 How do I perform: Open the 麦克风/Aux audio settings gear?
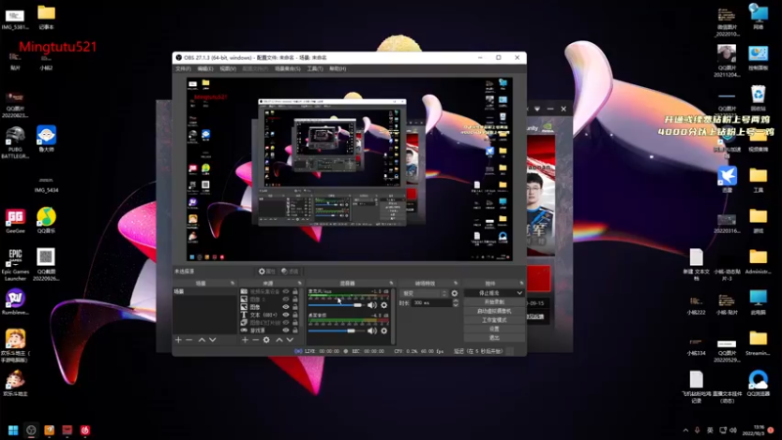(x=384, y=305)
